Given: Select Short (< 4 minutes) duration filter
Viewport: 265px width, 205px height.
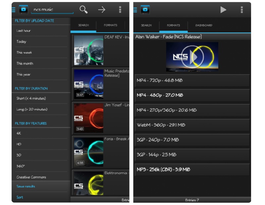Looking at the screenshot, I should 41,98.
